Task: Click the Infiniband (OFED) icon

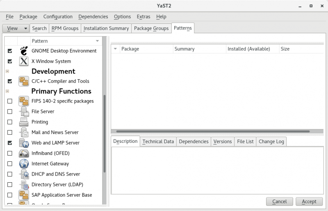Action: pyautogui.click(x=24, y=153)
